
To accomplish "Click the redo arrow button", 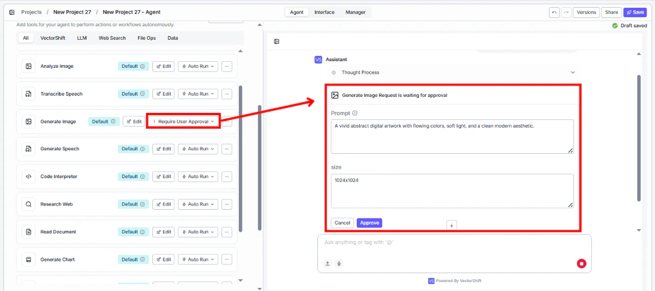I will point(566,12).
